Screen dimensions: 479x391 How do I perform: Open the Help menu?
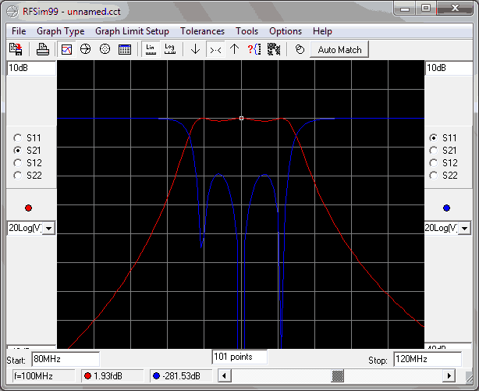pos(322,31)
